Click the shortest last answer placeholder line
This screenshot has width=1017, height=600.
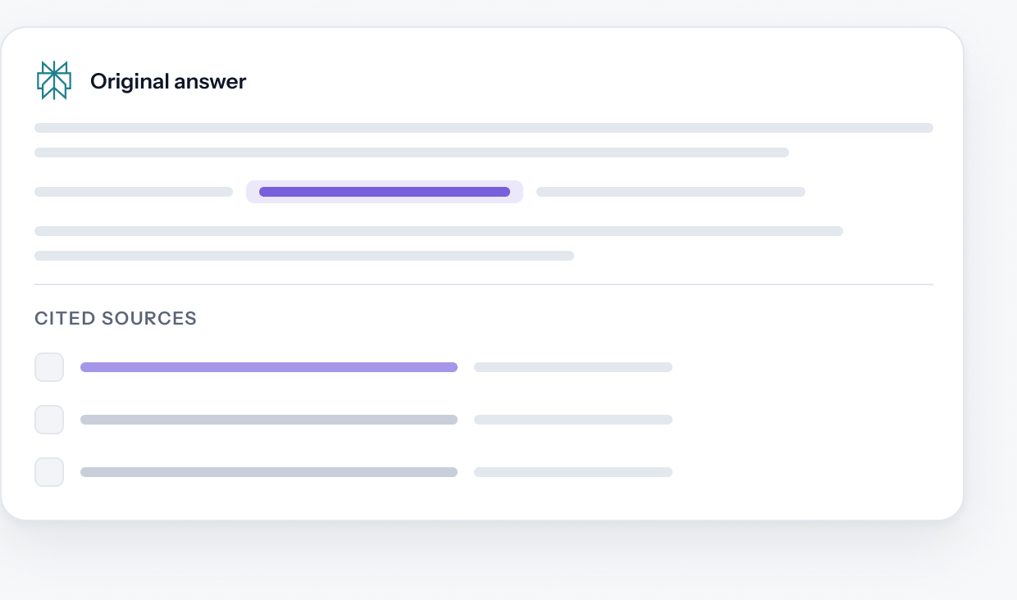[304, 256]
